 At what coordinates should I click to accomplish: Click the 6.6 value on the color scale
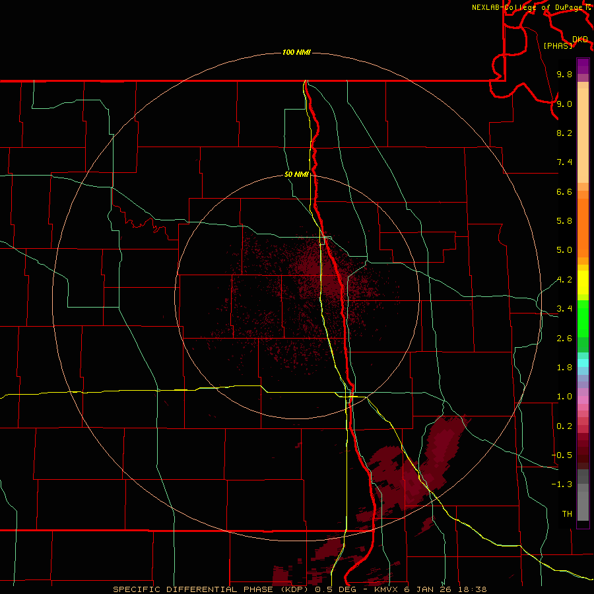tap(564, 191)
